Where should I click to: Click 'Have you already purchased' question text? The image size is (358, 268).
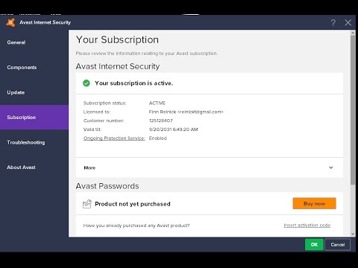(x=136, y=226)
